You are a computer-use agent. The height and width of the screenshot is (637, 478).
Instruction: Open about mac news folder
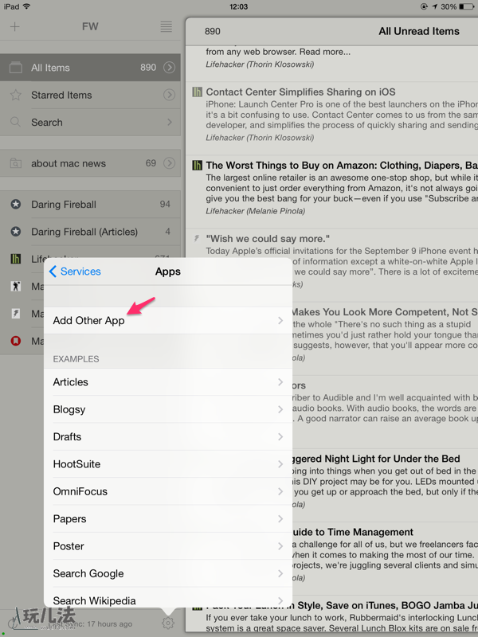90,163
